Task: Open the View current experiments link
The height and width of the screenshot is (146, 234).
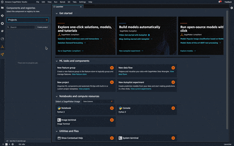Action: 141,89
